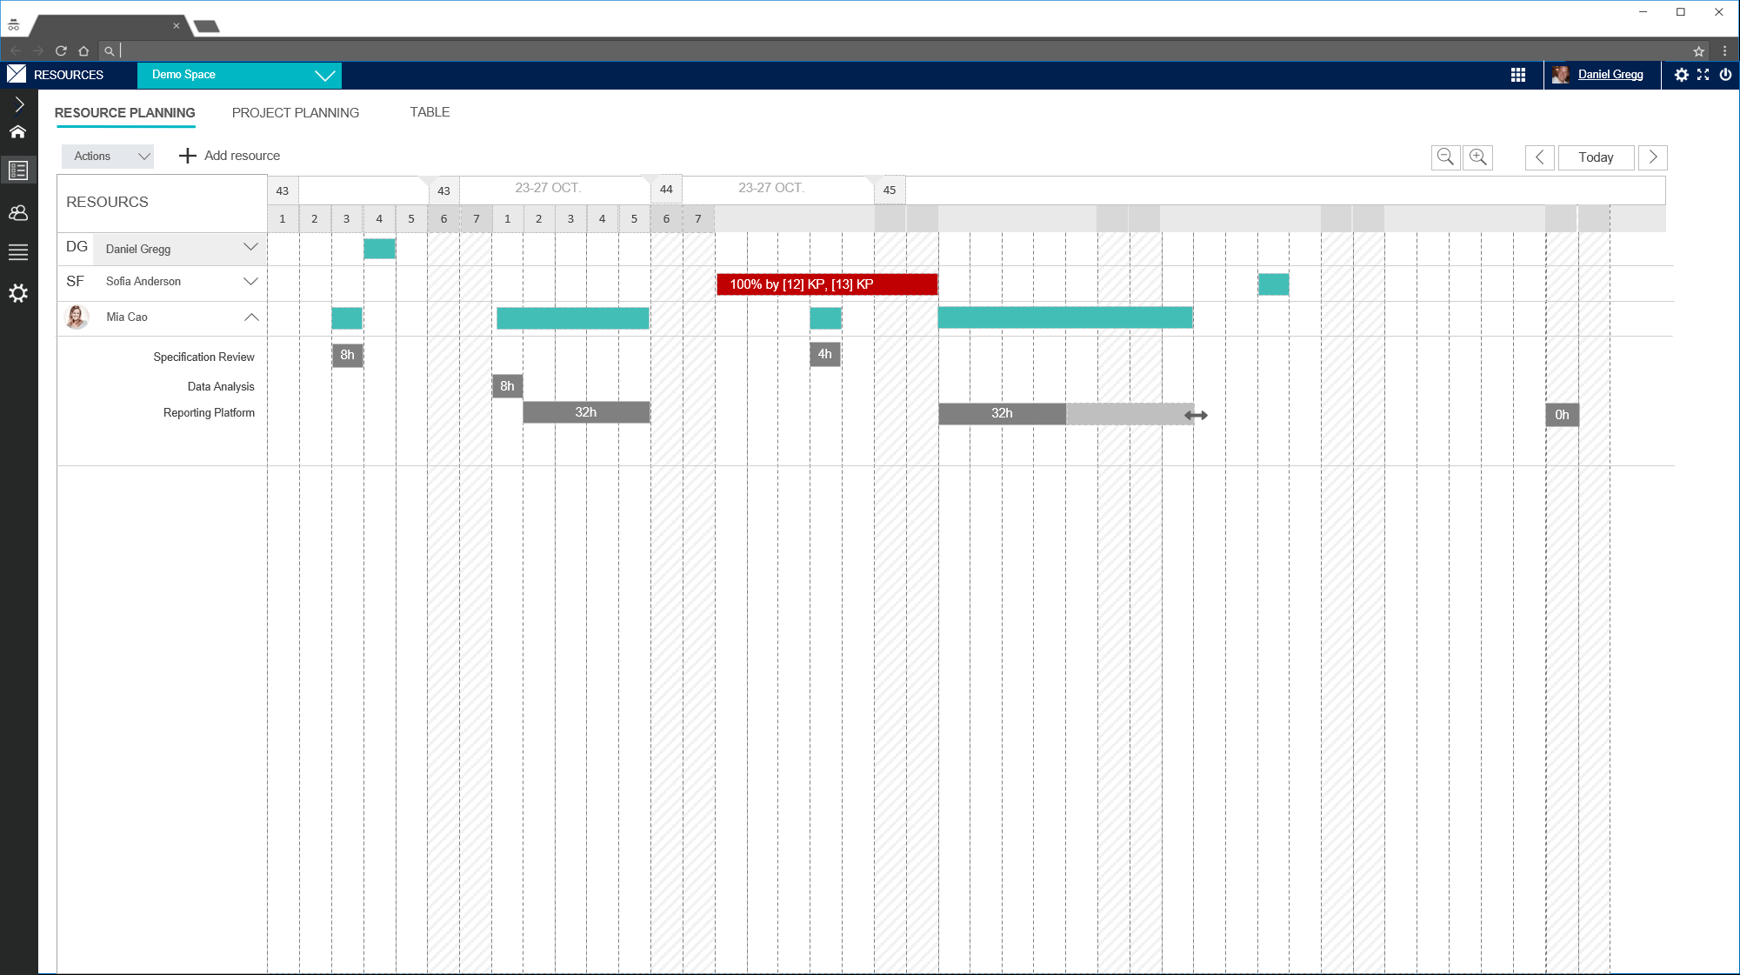
Task: Switch to Project Planning tab
Action: [295, 113]
